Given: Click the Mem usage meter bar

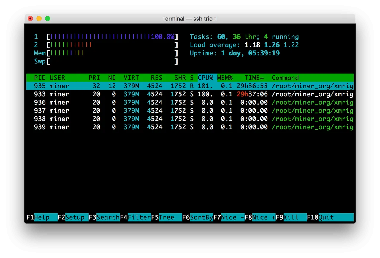Looking at the screenshot, I should (112, 53).
